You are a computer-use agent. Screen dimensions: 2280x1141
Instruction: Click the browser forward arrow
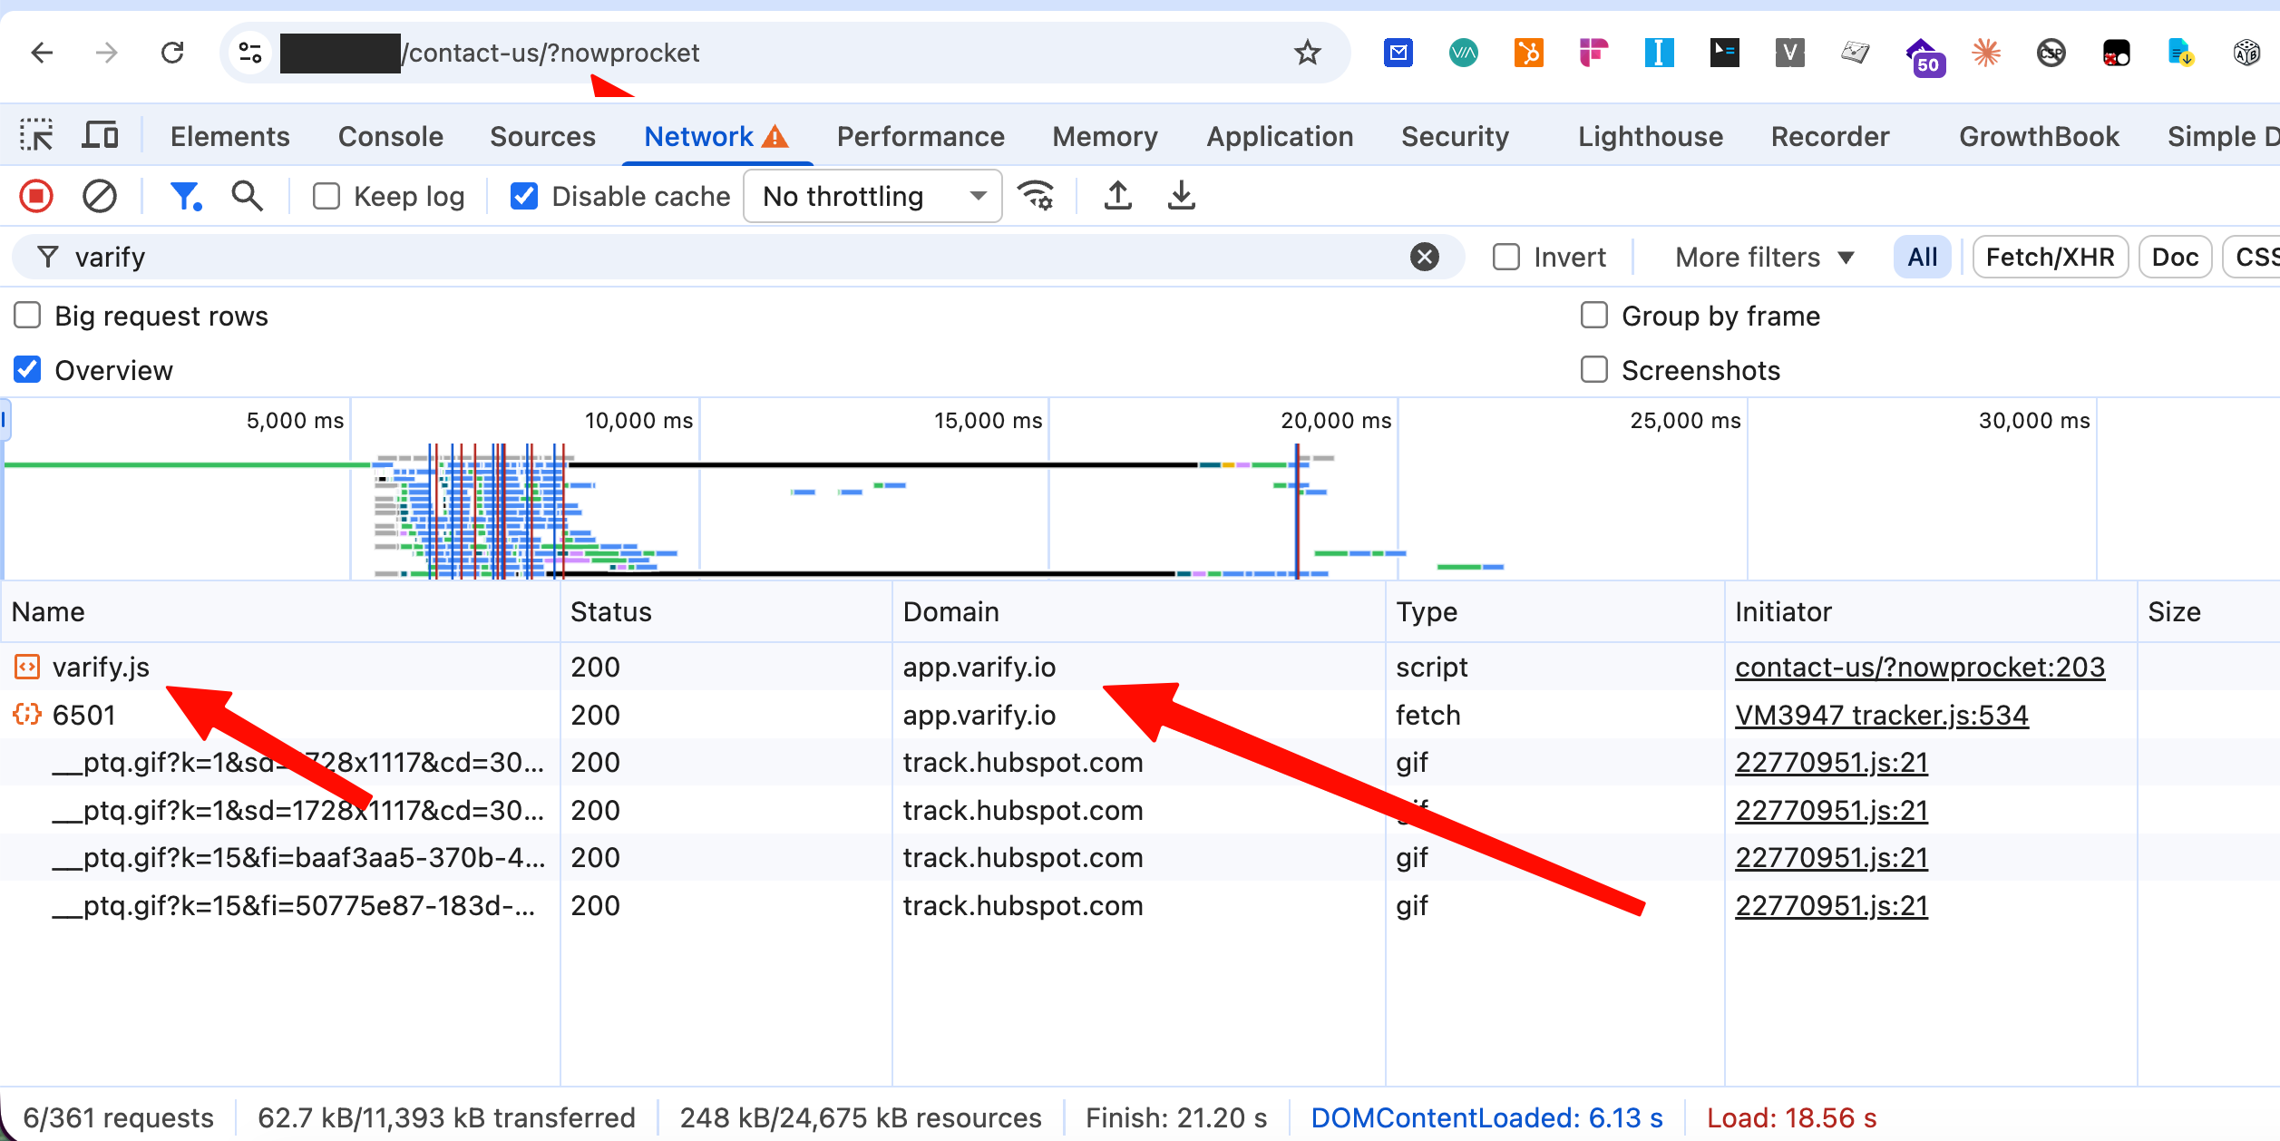(107, 53)
